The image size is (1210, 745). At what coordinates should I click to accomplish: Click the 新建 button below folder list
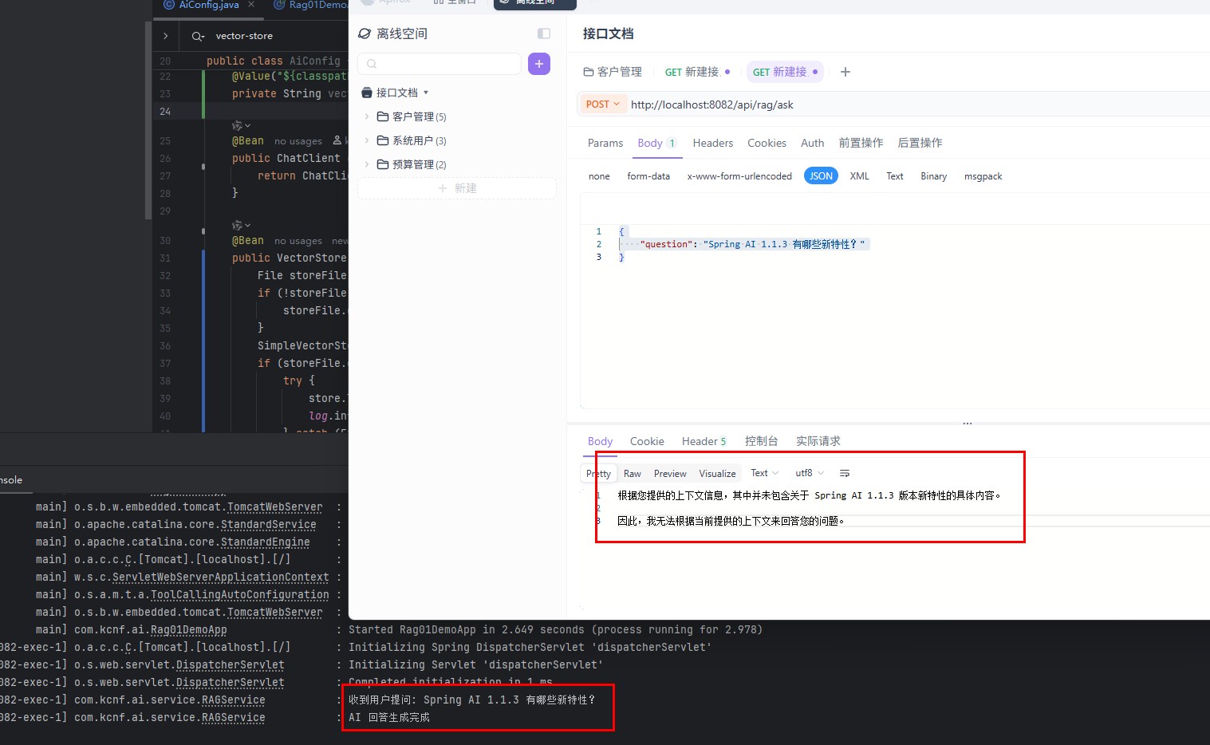tap(457, 188)
